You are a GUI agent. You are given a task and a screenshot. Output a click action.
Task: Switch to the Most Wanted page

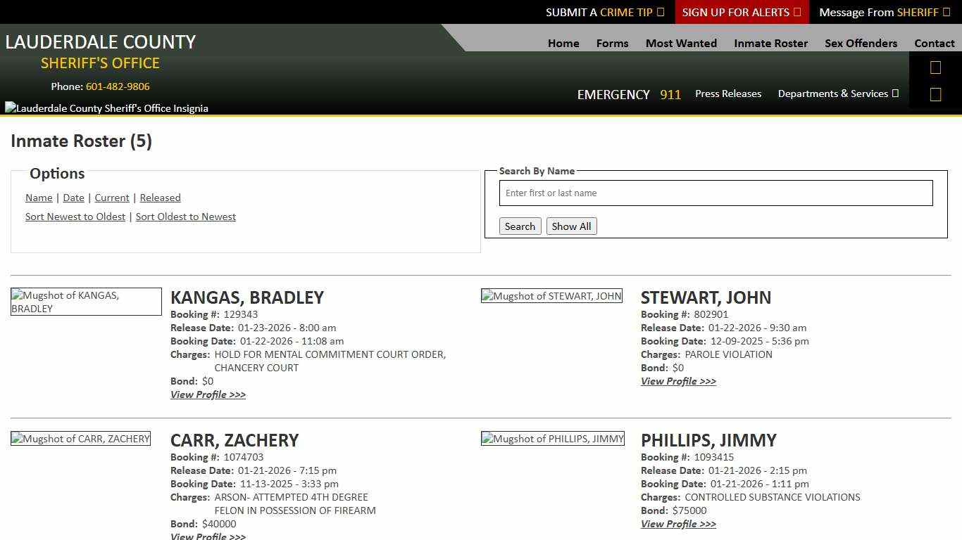(x=680, y=43)
